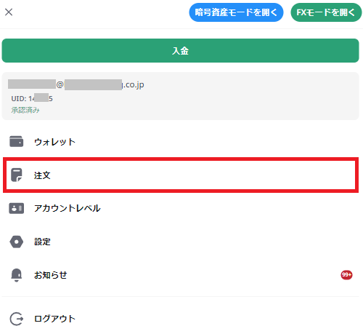Open FXモード with the green button
363x334 pixels.
(x=326, y=12)
